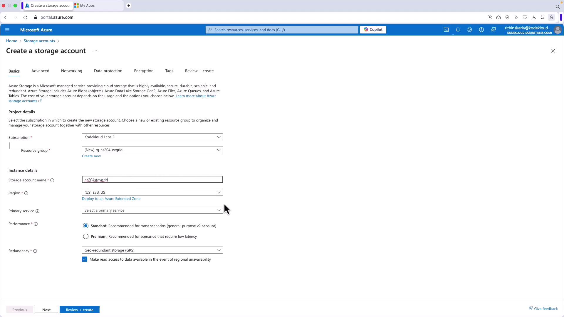Switch to the Encryption tab
The height and width of the screenshot is (317, 564).
pyautogui.click(x=144, y=71)
